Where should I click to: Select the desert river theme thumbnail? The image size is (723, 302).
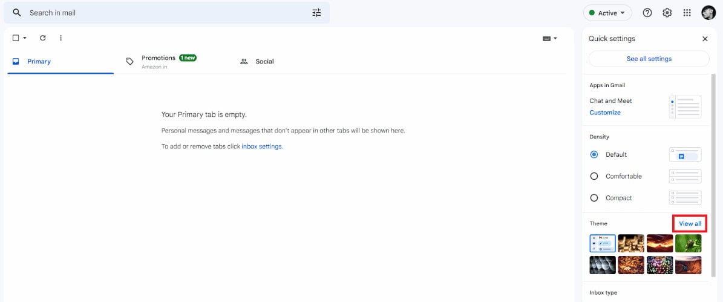pyautogui.click(x=689, y=265)
